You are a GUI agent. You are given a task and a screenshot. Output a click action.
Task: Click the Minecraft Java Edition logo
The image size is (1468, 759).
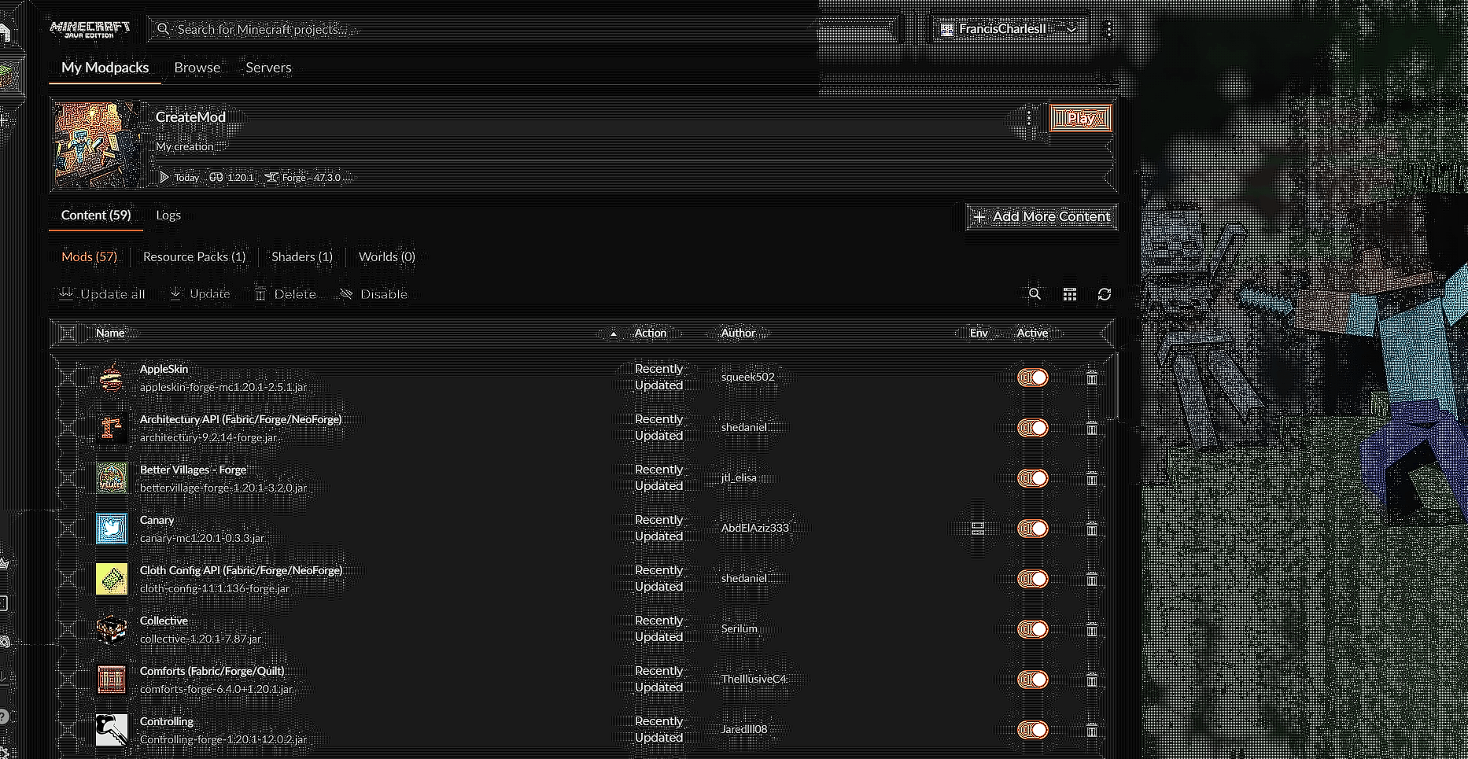[x=90, y=29]
